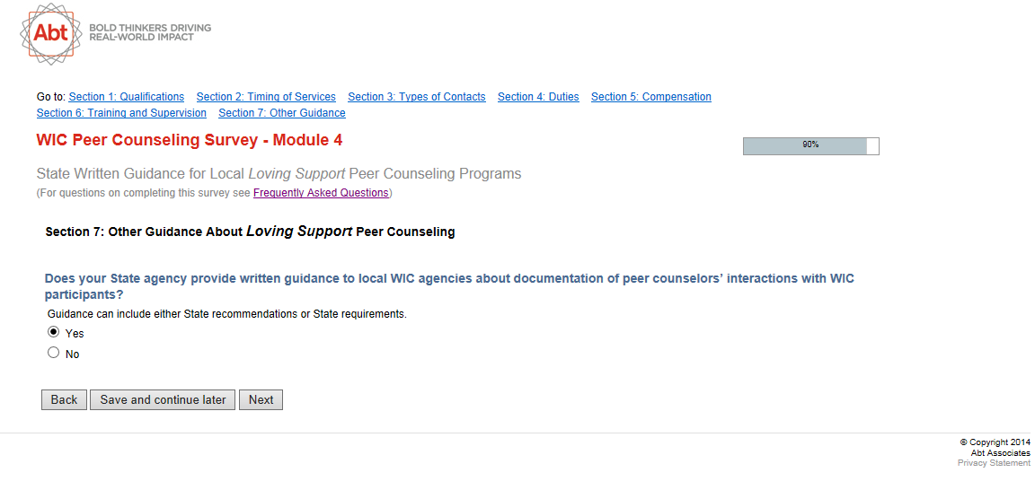Proceed with the Next button
1035x490 pixels.
click(261, 399)
